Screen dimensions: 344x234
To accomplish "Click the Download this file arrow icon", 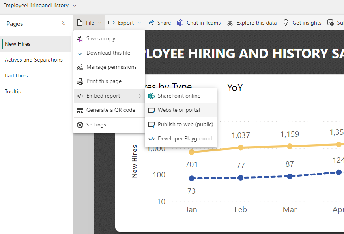I will pos(80,53).
